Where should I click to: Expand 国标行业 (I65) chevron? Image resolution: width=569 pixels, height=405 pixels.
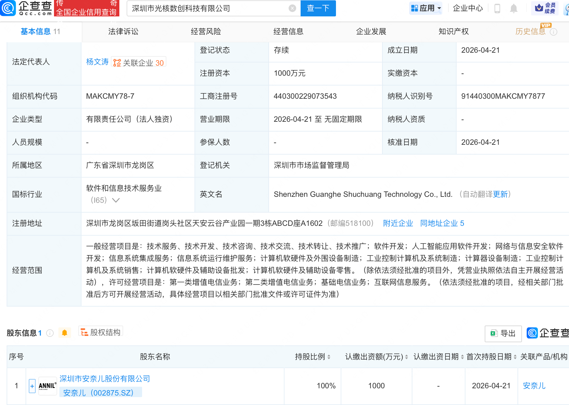(116, 200)
